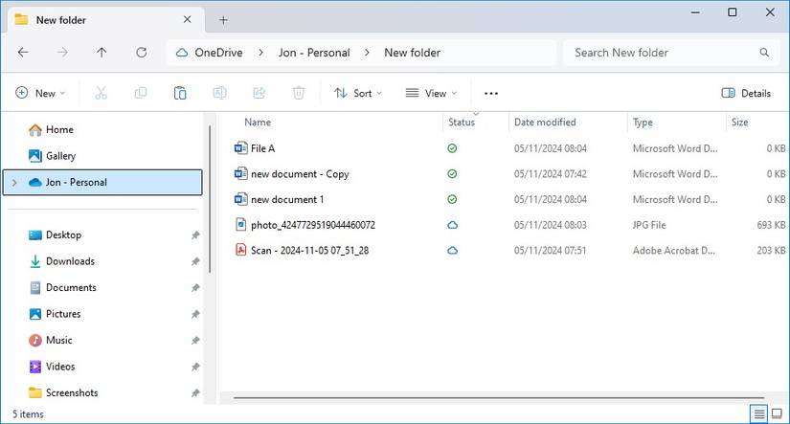
Task: Open the View dropdown menu
Action: (431, 93)
